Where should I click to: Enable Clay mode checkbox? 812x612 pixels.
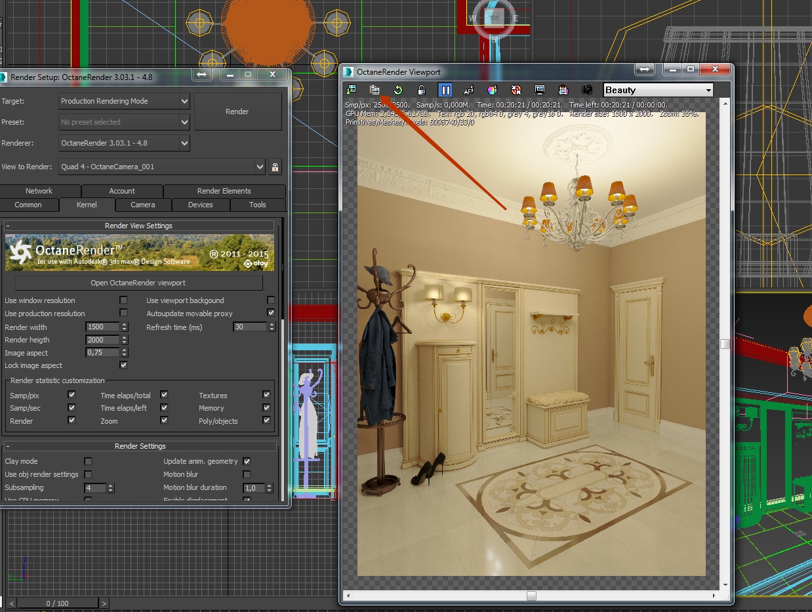coord(88,461)
